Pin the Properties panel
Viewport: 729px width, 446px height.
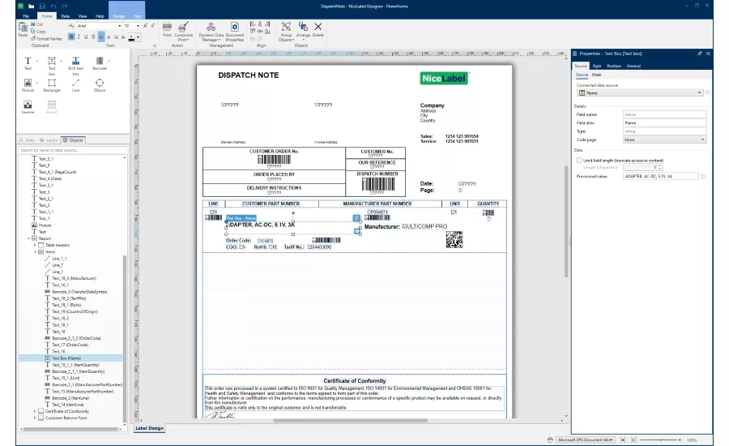(x=699, y=54)
